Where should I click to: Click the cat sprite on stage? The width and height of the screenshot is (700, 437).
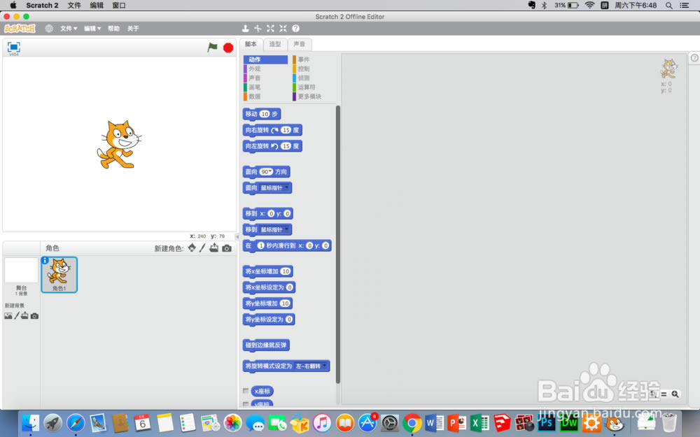pyautogui.click(x=119, y=145)
